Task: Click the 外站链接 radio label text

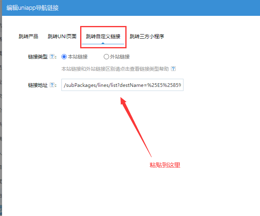Action: pyautogui.click(x=120, y=57)
